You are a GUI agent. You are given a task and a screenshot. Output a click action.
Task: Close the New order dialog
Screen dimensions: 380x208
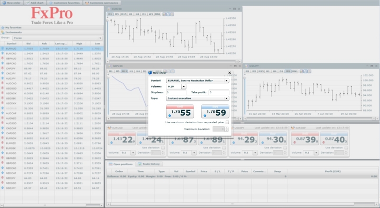229,72
